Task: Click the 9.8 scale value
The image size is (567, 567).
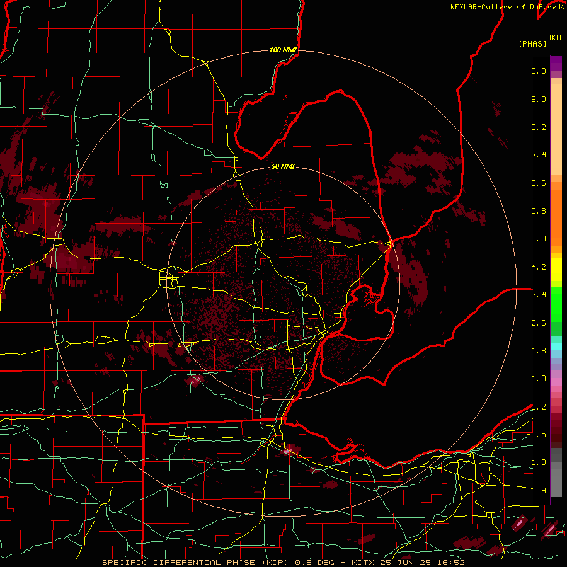Action: pos(539,71)
